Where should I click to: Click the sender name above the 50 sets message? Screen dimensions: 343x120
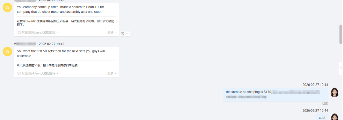point(26,44)
